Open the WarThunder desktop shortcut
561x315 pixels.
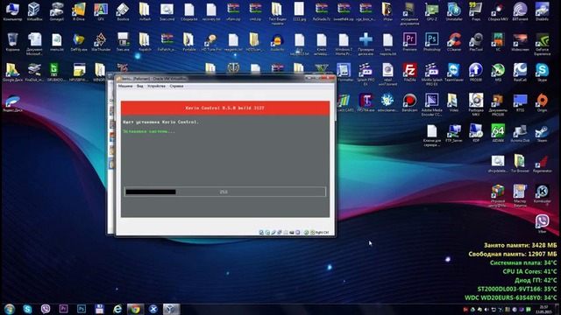[101, 42]
